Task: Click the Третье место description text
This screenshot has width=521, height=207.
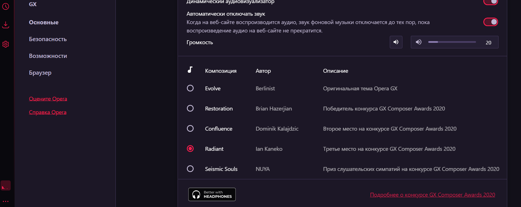Action: 389,149
